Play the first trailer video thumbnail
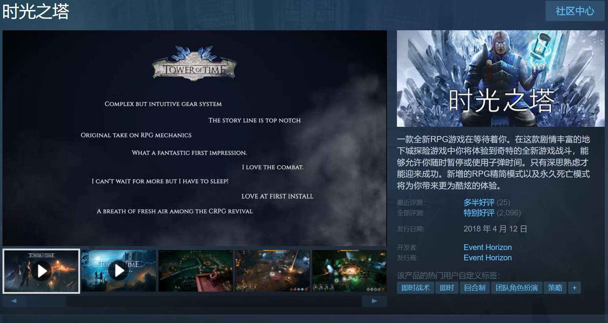The width and height of the screenshot is (608, 323). [x=41, y=271]
